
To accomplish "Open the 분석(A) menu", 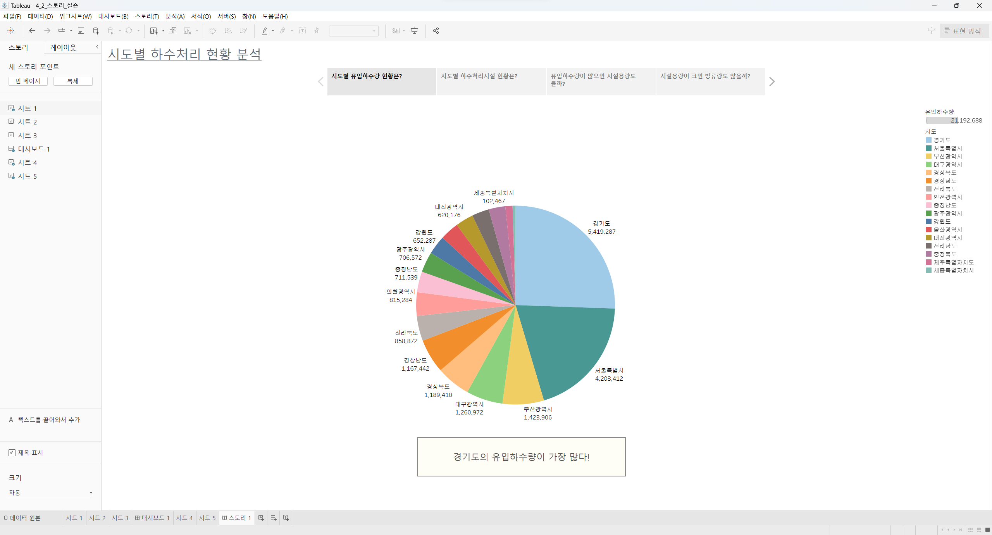I will click(175, 16).
